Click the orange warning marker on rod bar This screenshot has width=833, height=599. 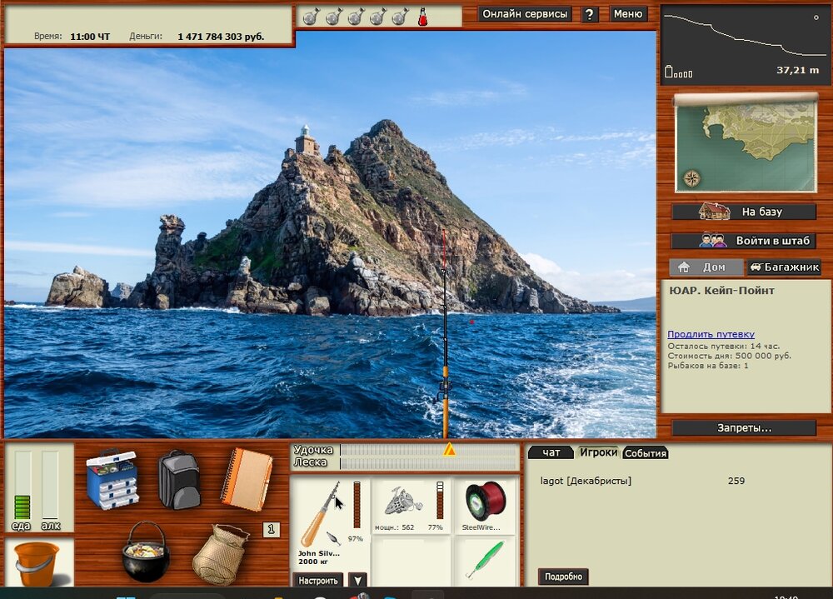450,450
